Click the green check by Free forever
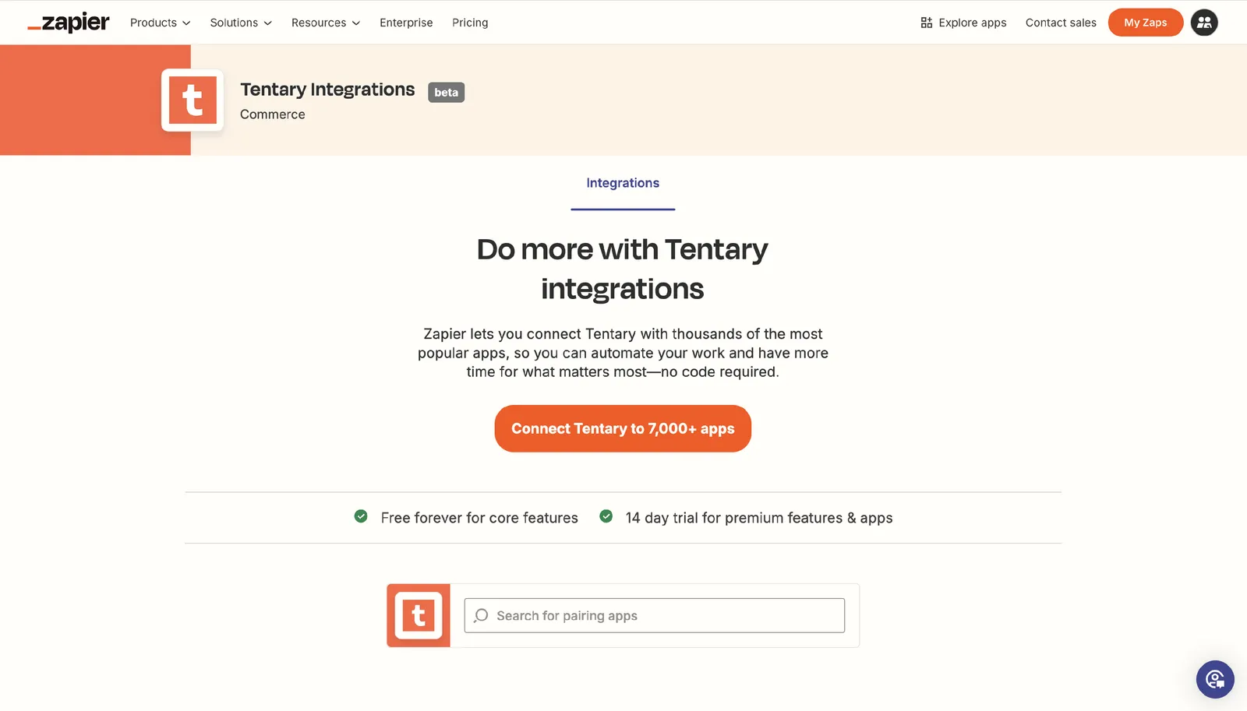 click(361, 516)
